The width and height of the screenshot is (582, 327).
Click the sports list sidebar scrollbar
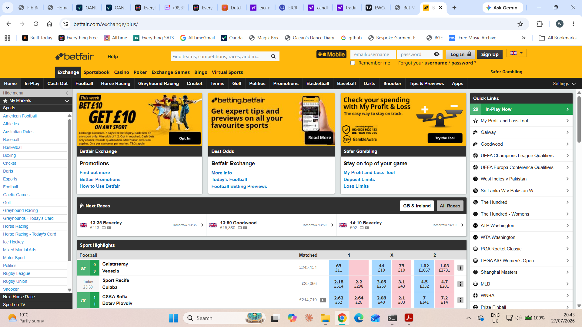point(69,190)
